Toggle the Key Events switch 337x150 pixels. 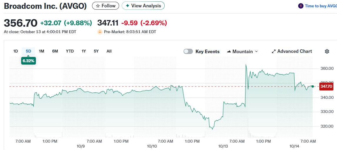188,51
